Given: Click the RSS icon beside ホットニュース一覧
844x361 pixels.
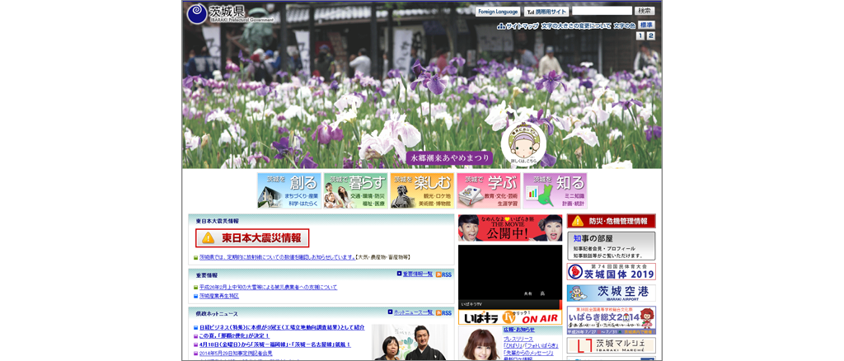Looking at the screenshot, I should click(444, 313).
